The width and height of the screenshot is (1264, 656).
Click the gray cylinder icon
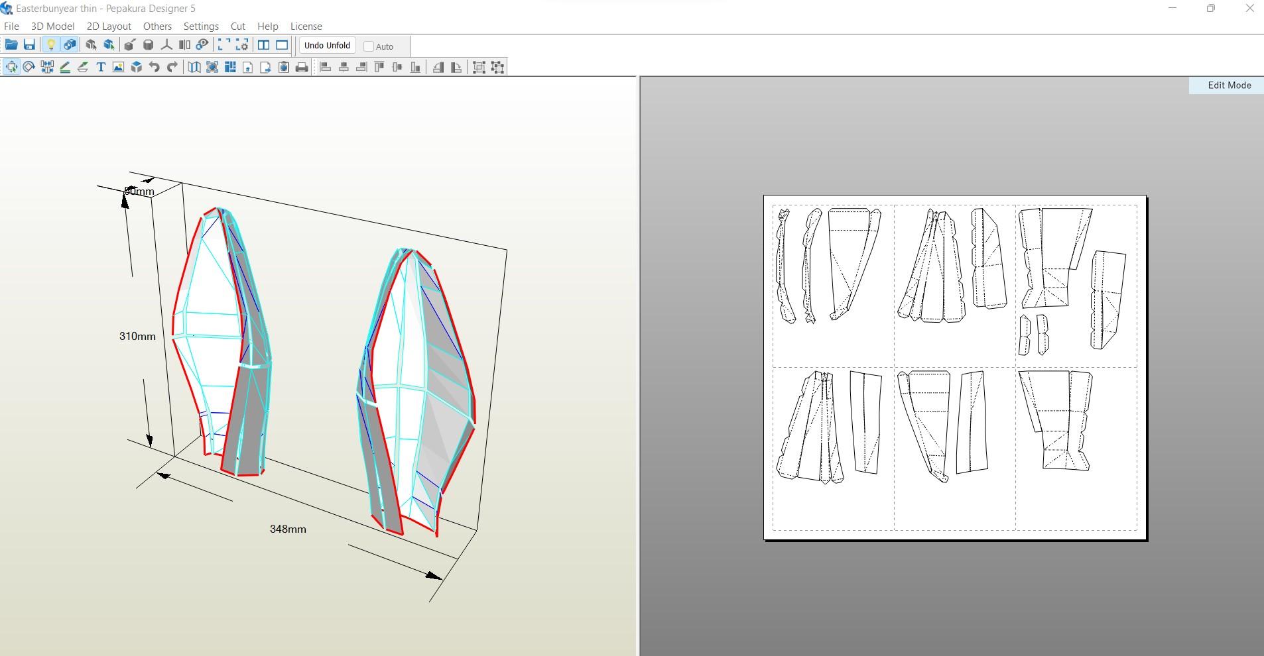tap(149, 45)
